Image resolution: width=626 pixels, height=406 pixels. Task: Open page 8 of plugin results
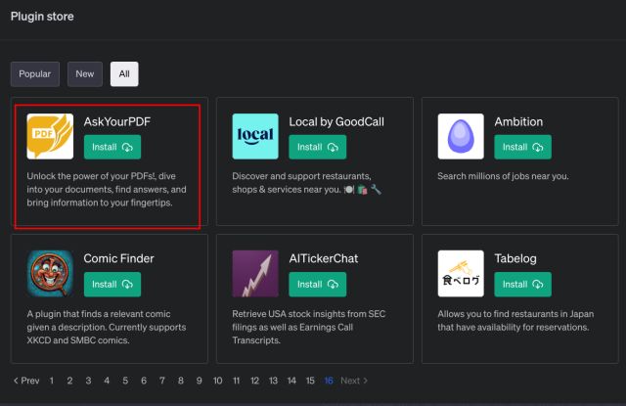point(181,381)
